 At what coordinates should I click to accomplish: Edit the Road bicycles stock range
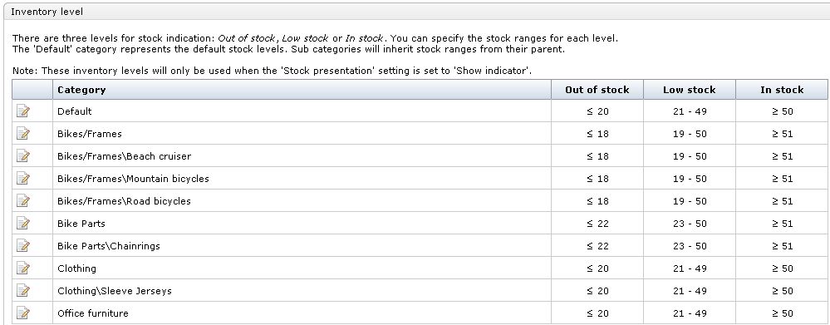click(23, 201)
